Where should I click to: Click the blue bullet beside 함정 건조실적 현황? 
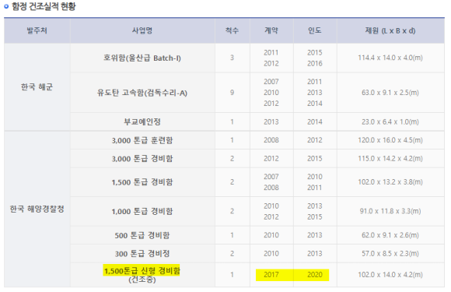(x=6, y=6)
